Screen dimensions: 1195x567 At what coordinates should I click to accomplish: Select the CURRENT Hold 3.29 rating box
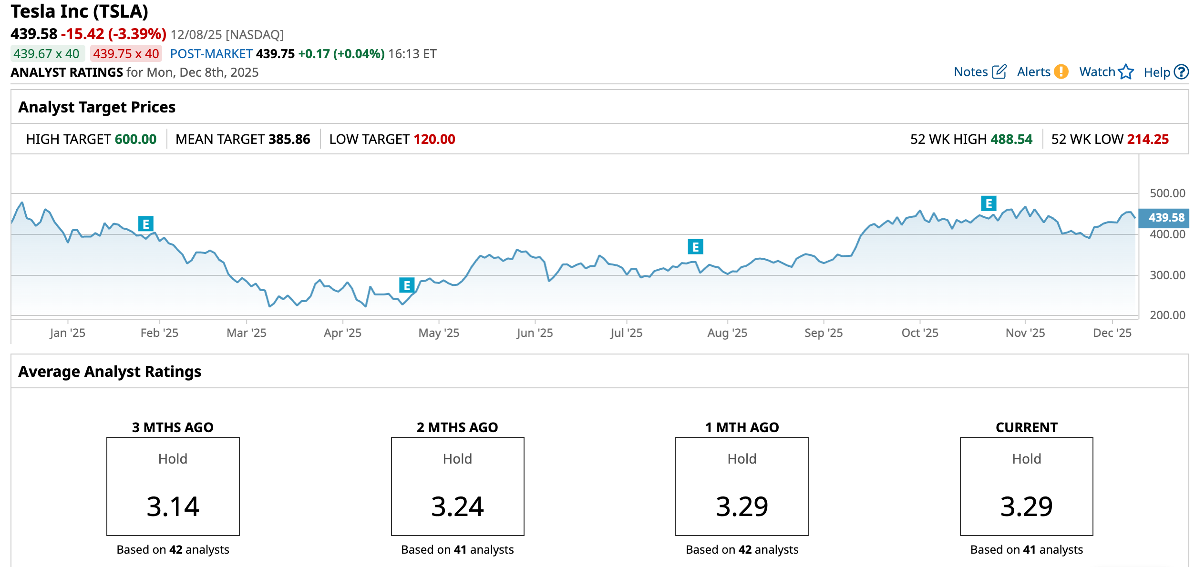[x=1026, y=486]
